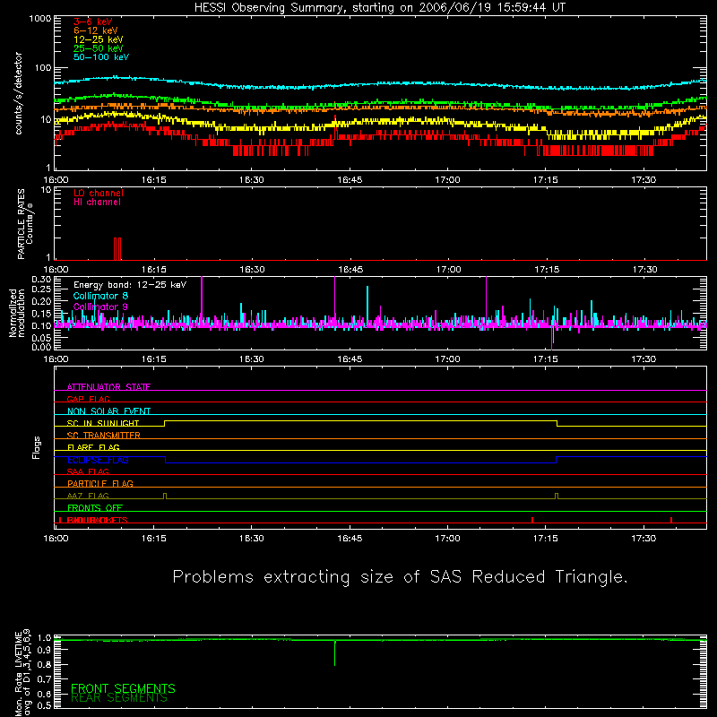The image size is (717, 717).
Task: Click the 'GAP FLAG' label
Action: [x=88, y=399]
